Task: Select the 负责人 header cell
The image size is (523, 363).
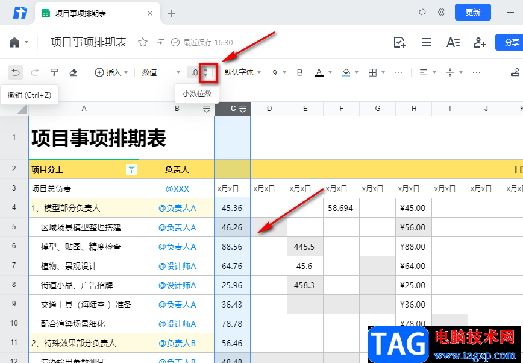Action: tap(177, 169)
